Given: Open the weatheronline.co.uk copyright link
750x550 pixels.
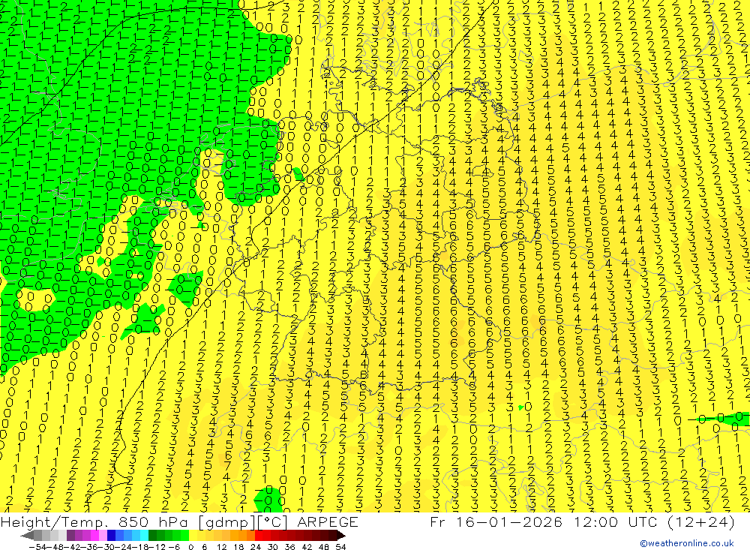Looking at the screenshot, I should coord(687,543).
